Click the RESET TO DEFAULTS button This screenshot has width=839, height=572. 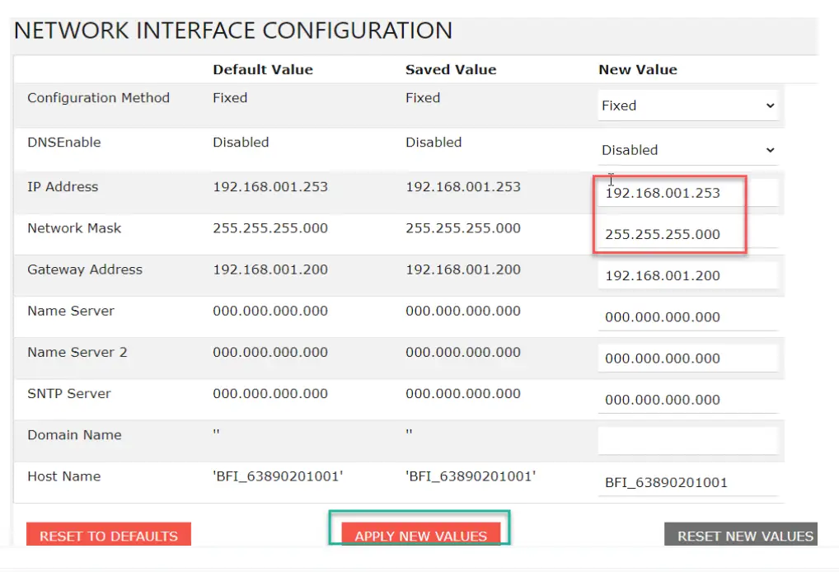pos(108,536)
